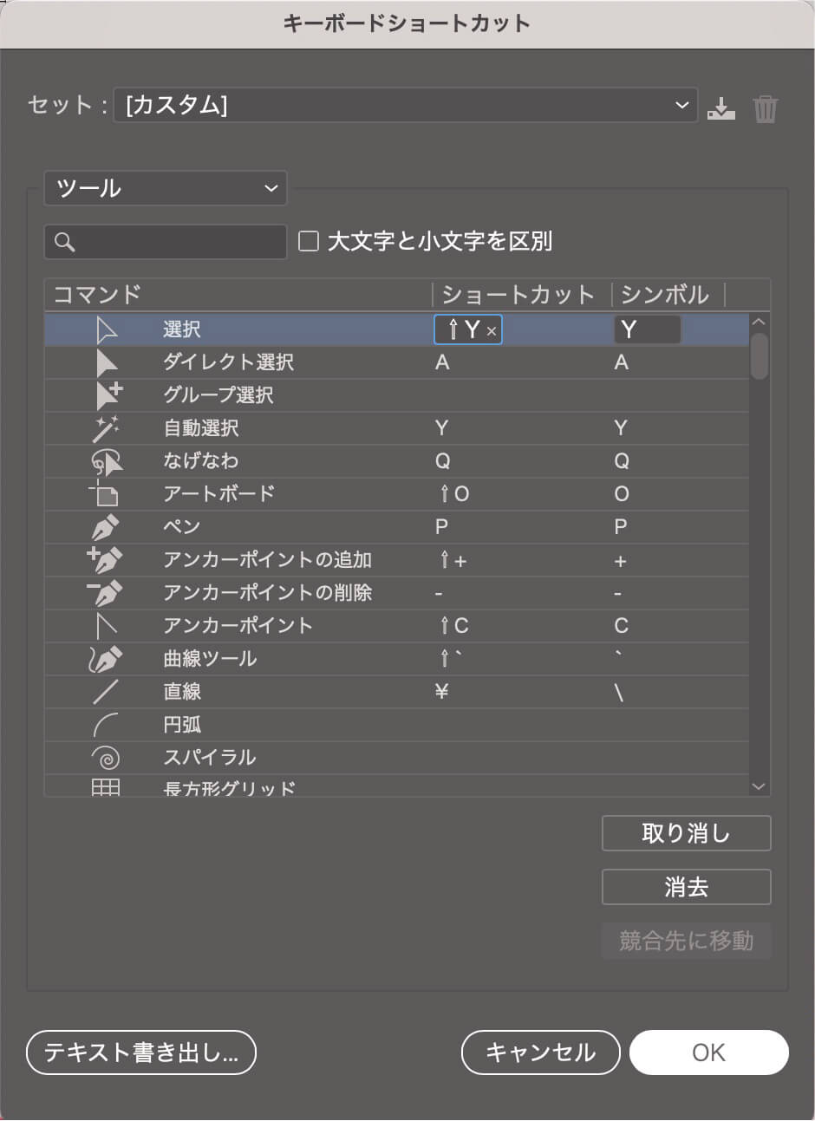Screen dimensions: 815x1121
Task: Select the Pen tool icon
Action: (x=107, y=527)
